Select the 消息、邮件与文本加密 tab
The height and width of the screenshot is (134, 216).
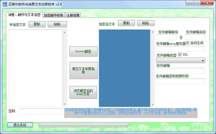coord(24,15)
